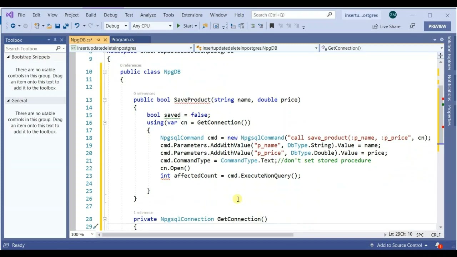Collapse the GetConnection method at line 28
The height and width of the screenshot is (257, 457).
(105, 219)
